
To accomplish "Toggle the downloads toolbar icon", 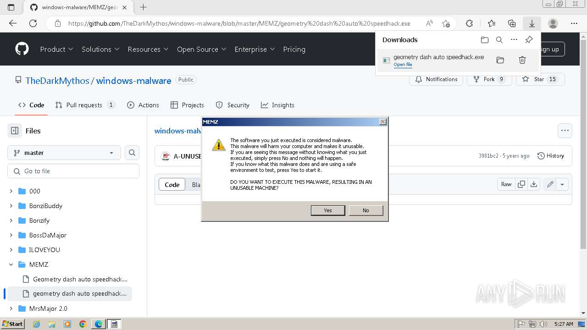I will pyautogui.click(x=532, y=23).
